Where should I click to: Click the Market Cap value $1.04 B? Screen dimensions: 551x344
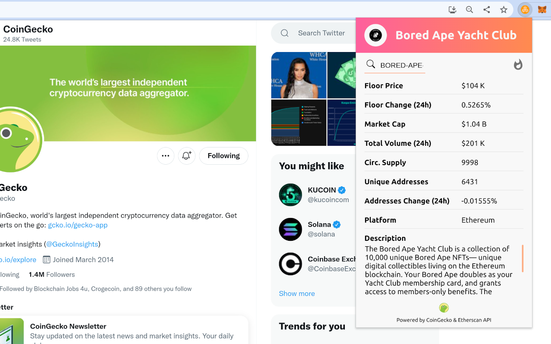coord(474,124)
